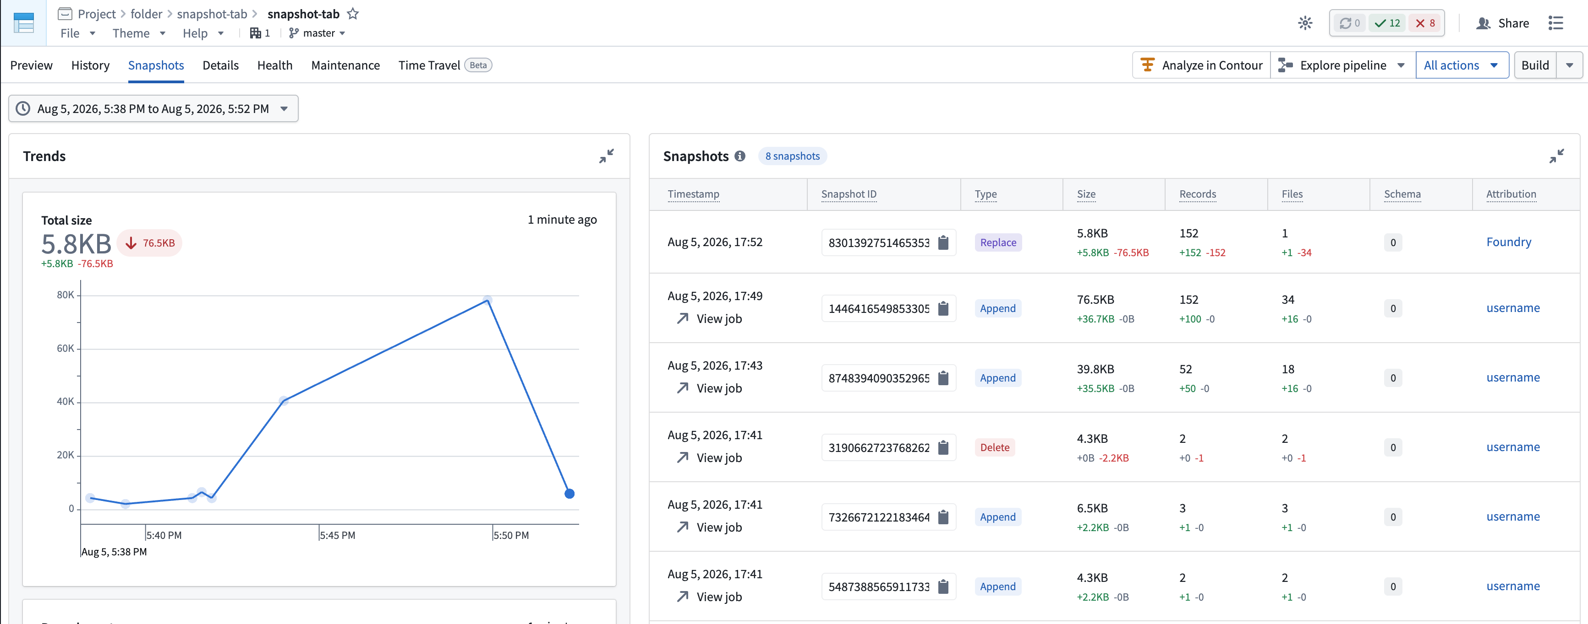Screen dimensions: 1588x624
Task: Switch to the Preview tab
Action: (x=32, y=65)
